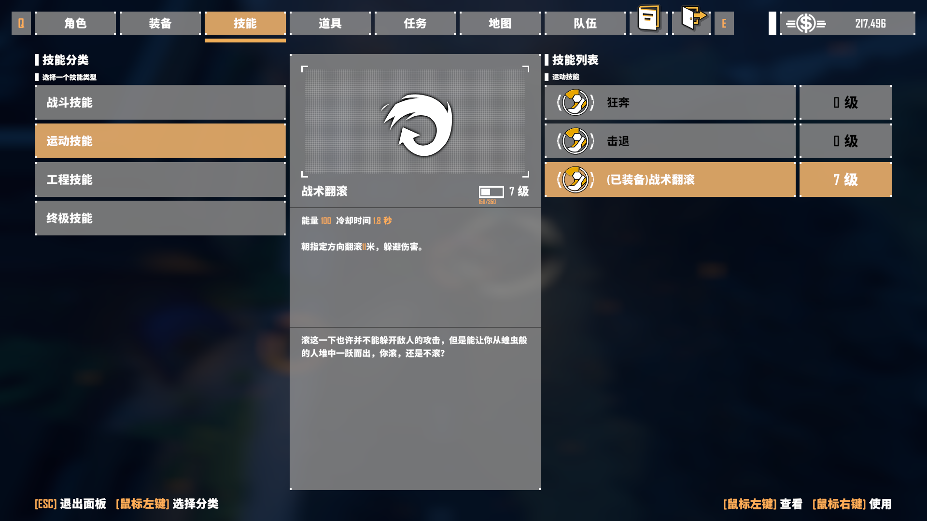Switch to the 角色 tab
Image resolution: width=927 pixels, height=521 pixels.
[75, 23]
